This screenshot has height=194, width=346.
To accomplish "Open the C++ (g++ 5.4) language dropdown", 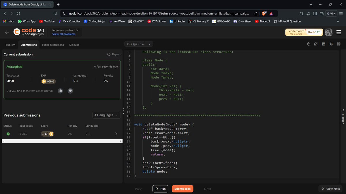I will click(139, 44).
